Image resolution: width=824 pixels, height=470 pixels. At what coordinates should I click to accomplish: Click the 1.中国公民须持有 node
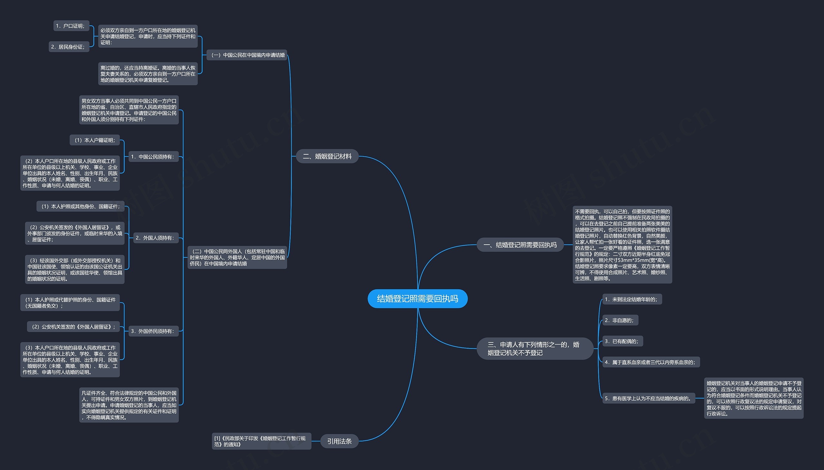153,157
